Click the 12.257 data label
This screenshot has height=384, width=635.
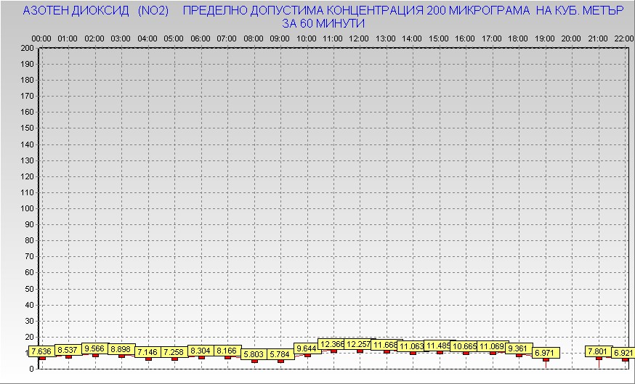coord(359,344)
